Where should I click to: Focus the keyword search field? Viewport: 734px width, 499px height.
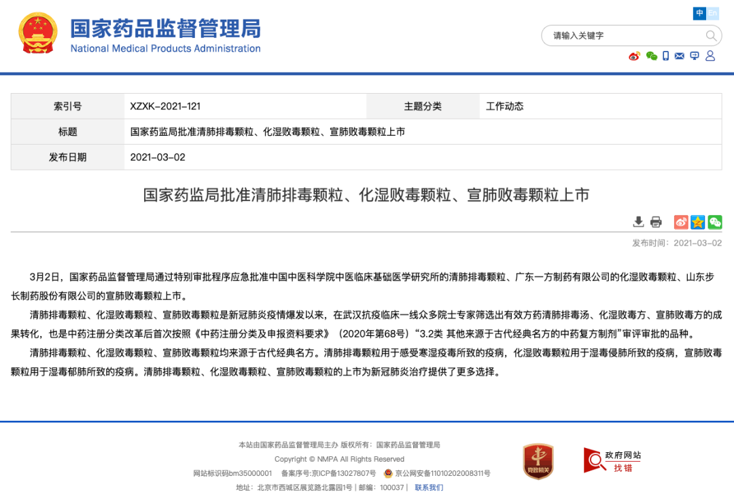(x=631, y=35)
